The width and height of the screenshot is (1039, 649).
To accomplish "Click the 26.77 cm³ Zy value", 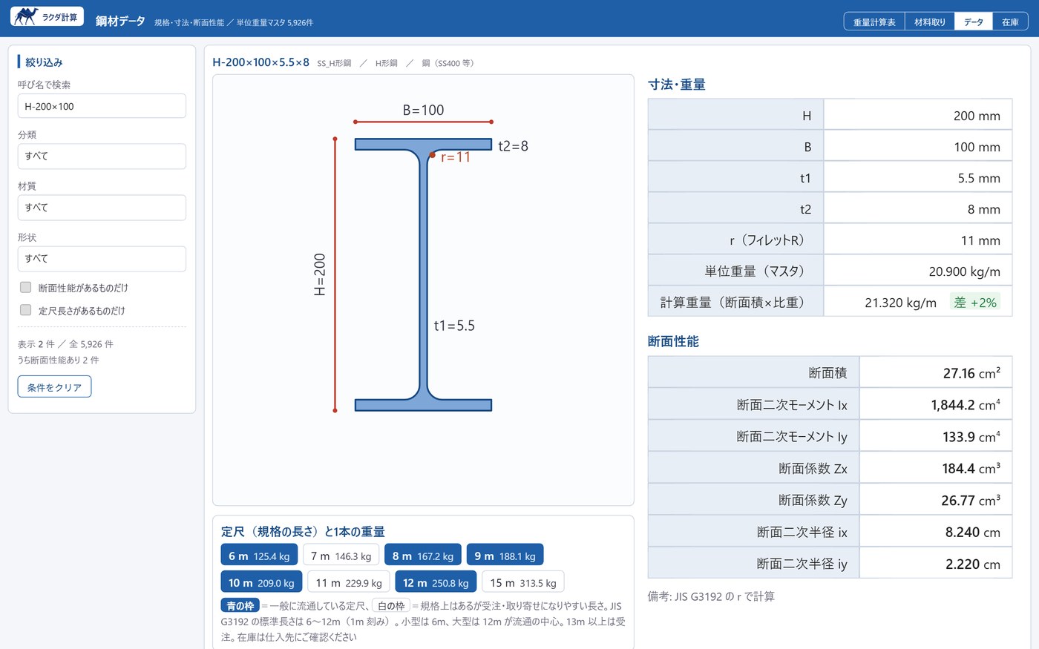I will 971,501.
